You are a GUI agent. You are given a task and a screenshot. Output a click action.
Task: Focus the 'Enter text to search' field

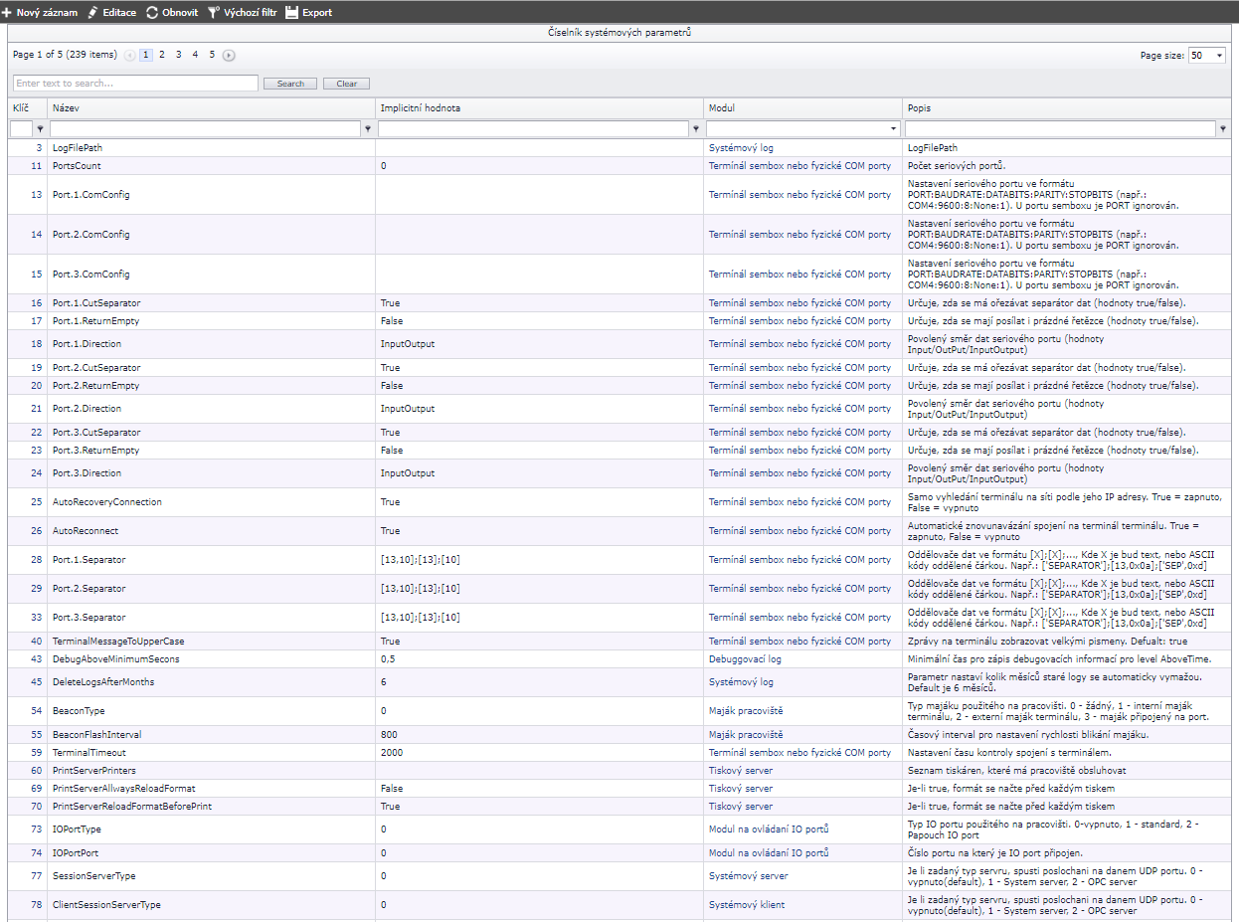click(x=135, y=84)
